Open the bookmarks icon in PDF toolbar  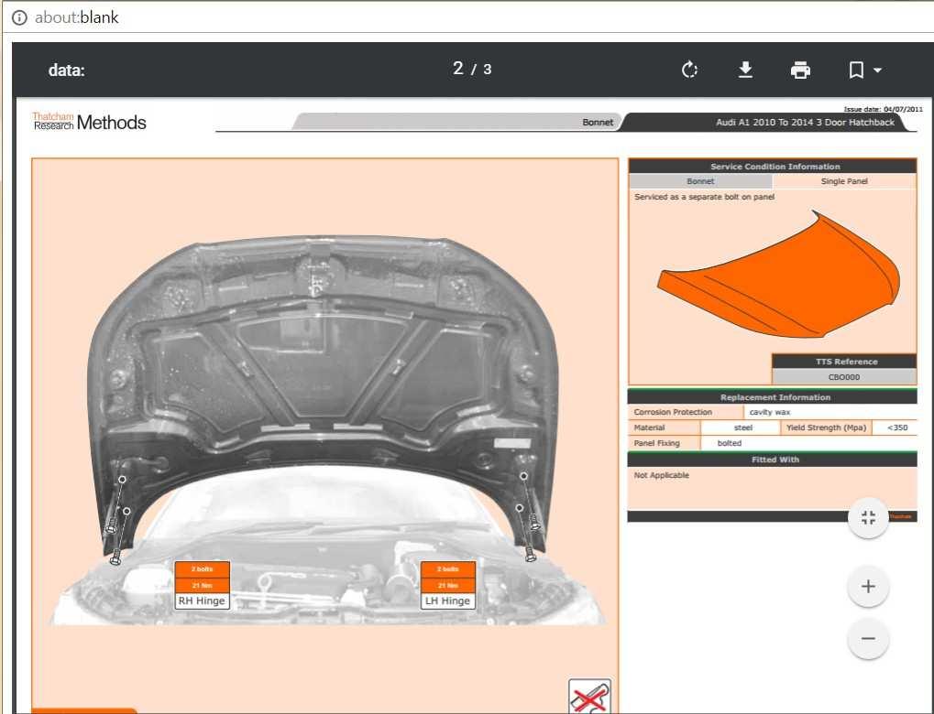pyautogui.click(x=856, y=70)
